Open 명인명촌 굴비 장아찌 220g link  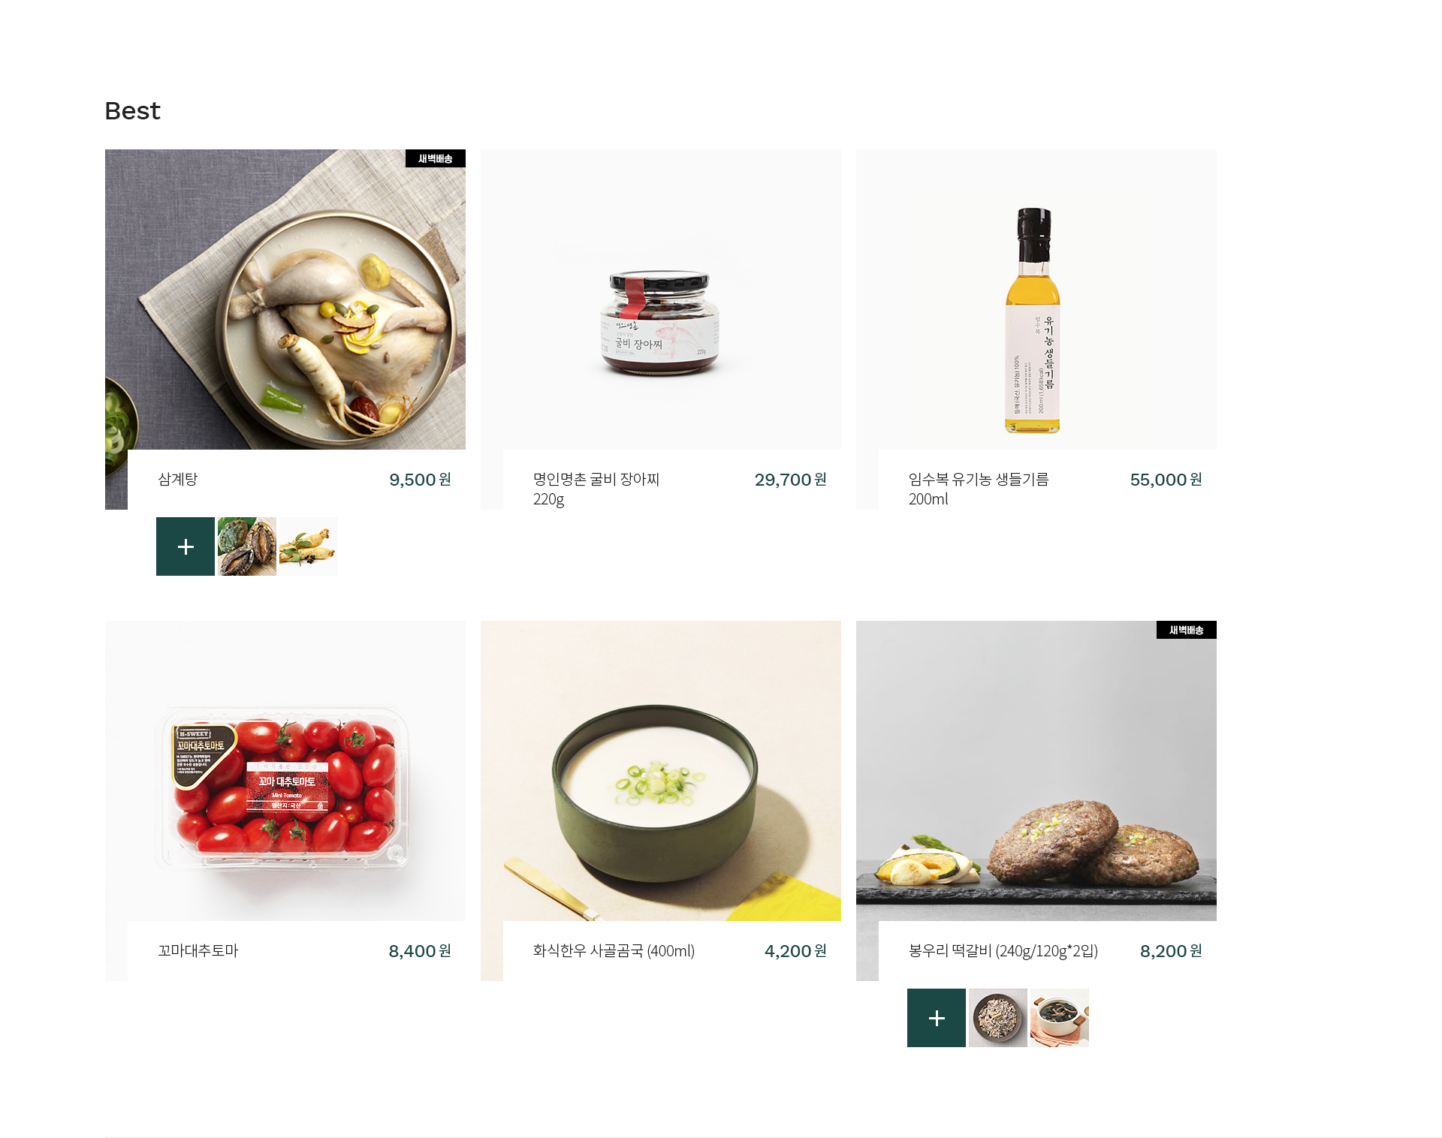point(596,489)
